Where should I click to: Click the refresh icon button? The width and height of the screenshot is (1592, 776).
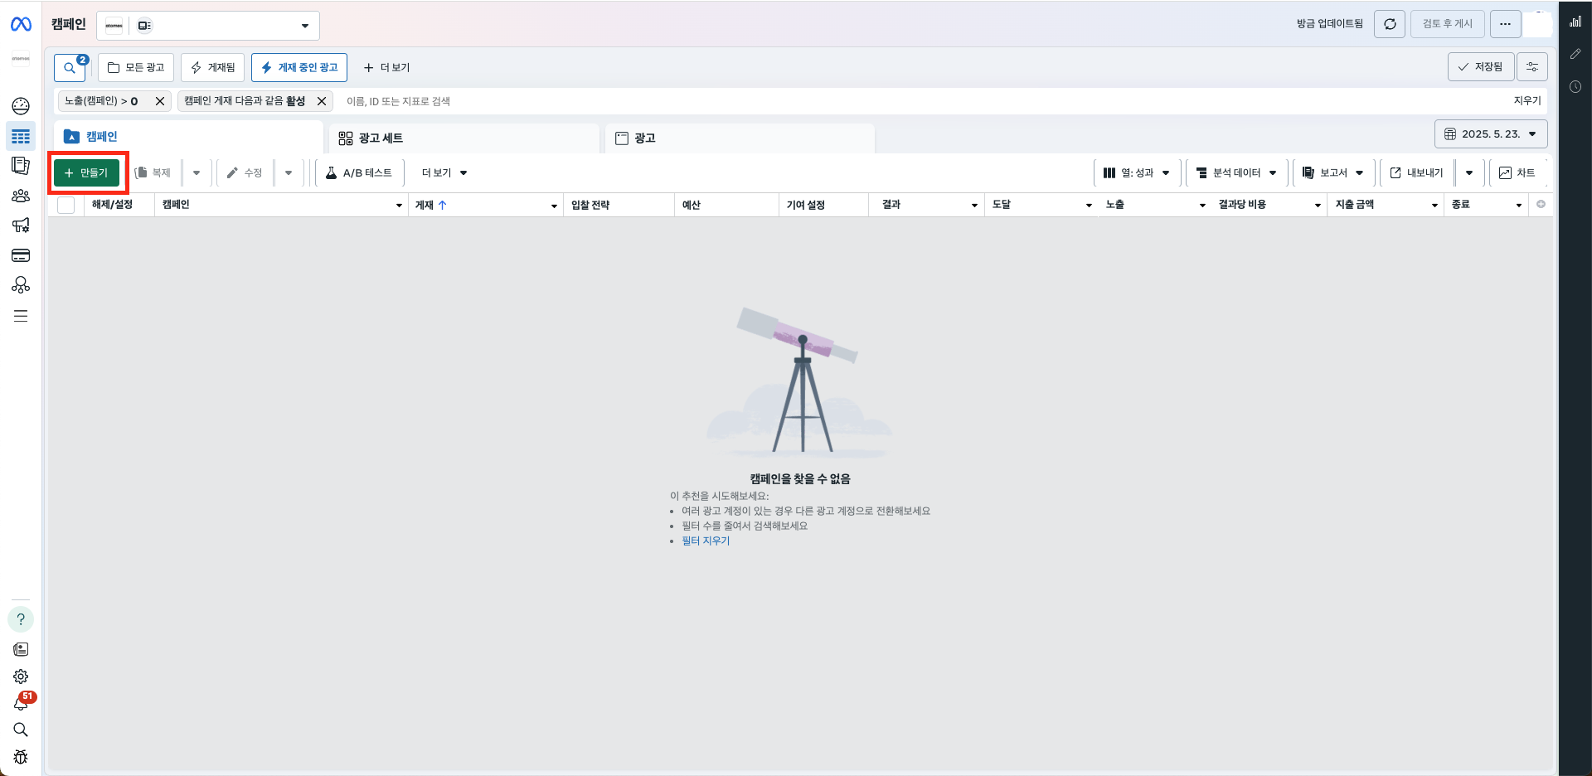(1390, 24)
